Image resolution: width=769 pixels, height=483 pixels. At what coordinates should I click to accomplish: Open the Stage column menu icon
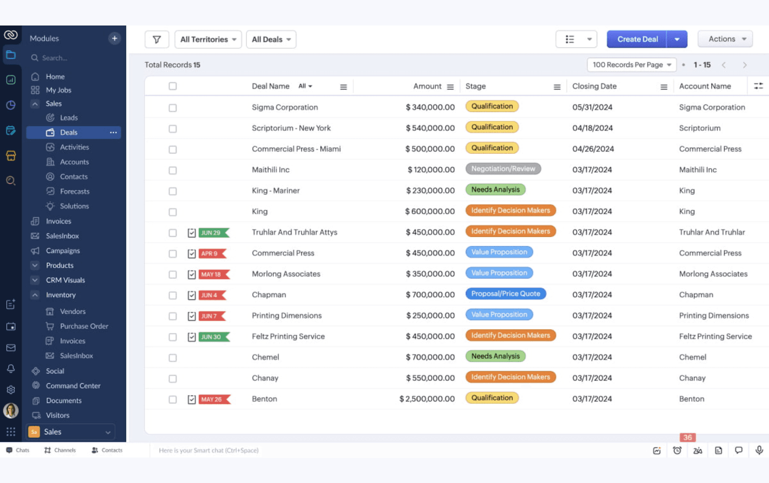557,87
